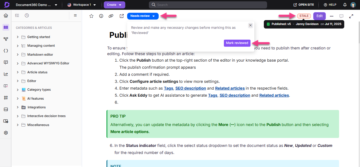Viewport: 360px width, 167px height.
Task: Expand the editor to fullscreen with arrows icon
Action: (x=351, y=16)
